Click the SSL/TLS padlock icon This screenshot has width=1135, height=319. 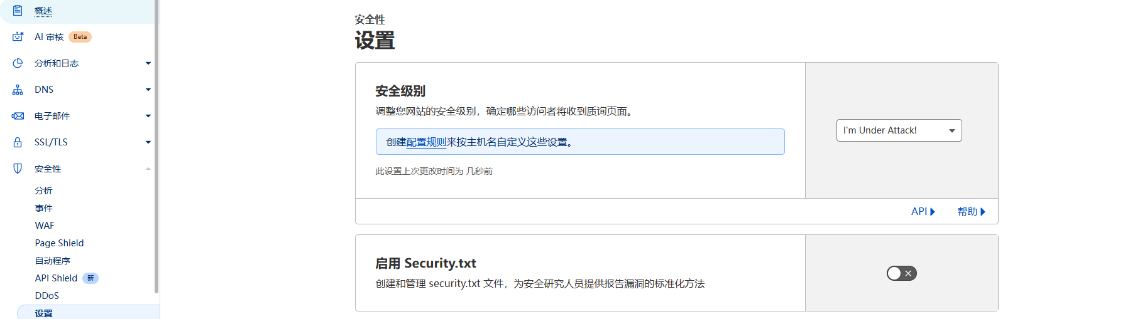click(x=18, y=142)
